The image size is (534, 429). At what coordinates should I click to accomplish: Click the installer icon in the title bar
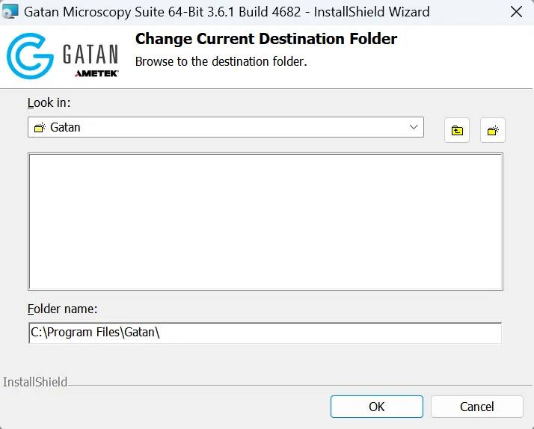tap(10, 12)
